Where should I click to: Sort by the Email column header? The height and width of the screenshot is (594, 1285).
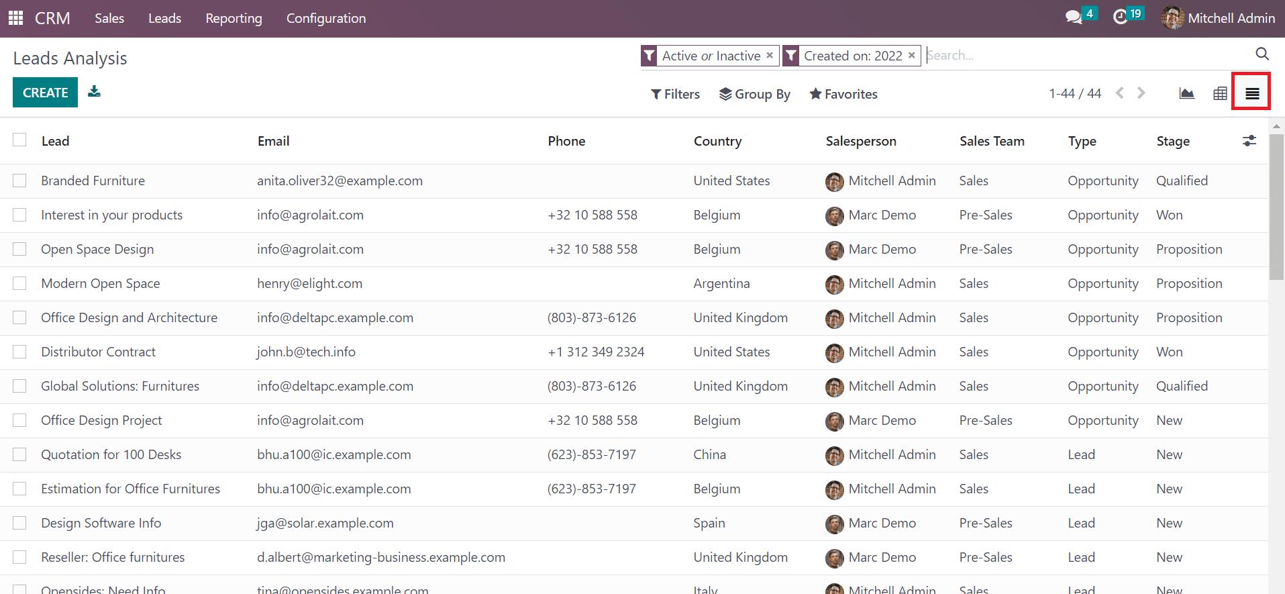coord(274,141)
